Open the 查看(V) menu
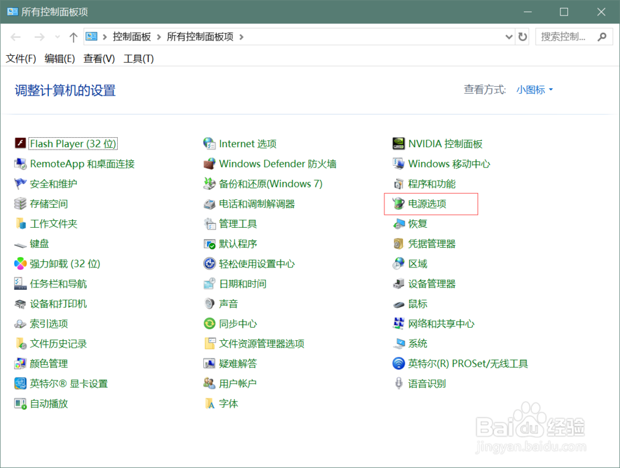This screenshot has width=620, height=468. (99, 58)
